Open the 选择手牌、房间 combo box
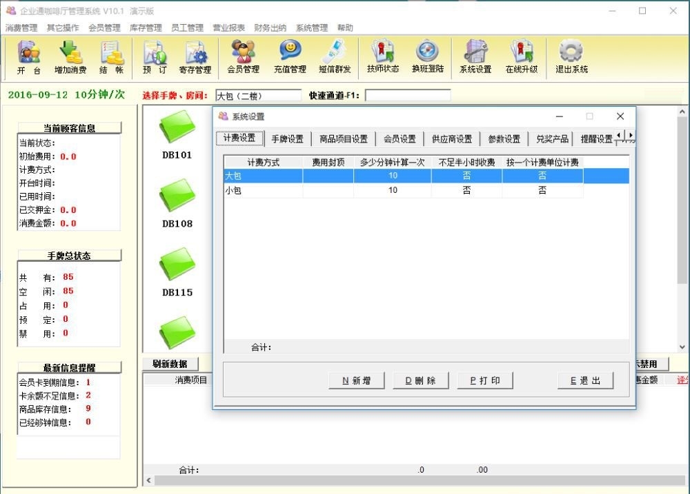The width and height of the screenshot is (690, 494). [258, 96]
